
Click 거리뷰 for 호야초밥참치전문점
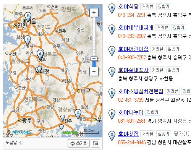(x=172, y=91)
